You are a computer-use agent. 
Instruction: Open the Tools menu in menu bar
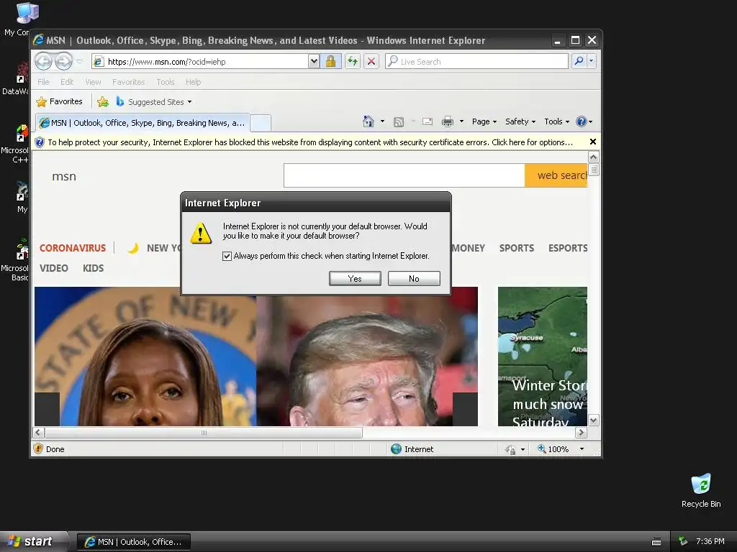[166, 82]
